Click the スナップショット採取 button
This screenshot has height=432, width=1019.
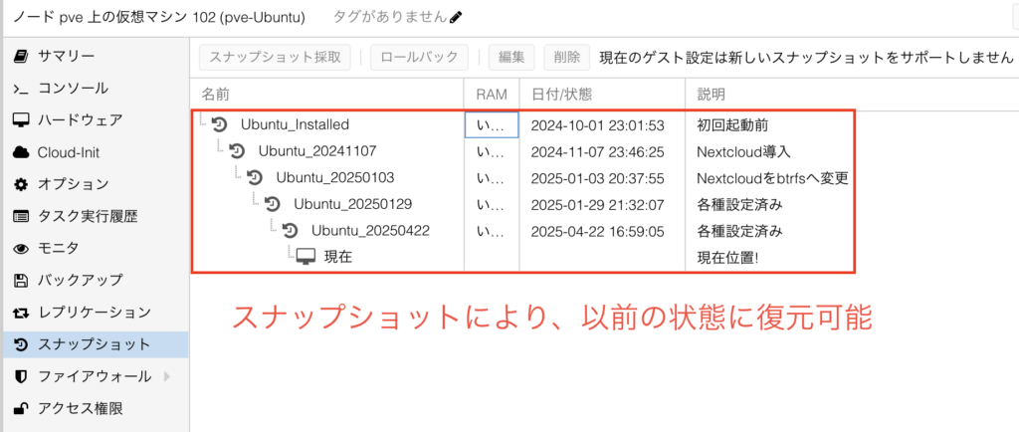[x=275, y=58]
